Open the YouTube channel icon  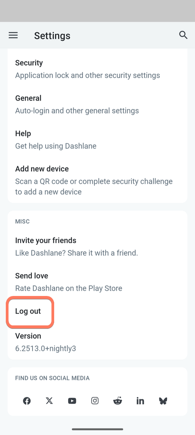click(x=72, y=401)
